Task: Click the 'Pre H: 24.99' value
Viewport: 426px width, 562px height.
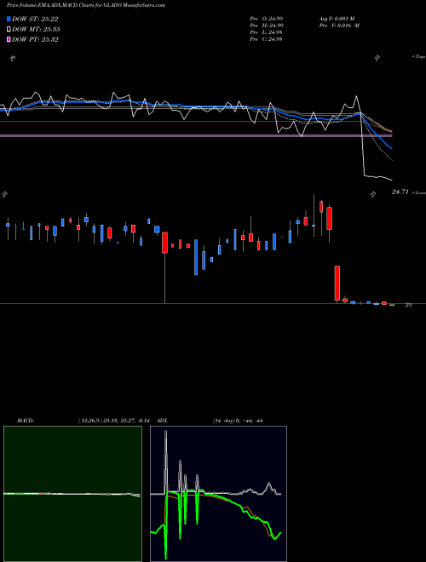Action: tap(266, 26)
